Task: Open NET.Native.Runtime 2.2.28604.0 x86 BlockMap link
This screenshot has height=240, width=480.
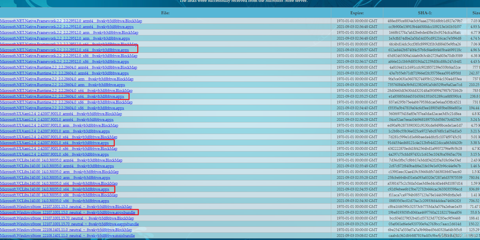Action: point(66,102)
